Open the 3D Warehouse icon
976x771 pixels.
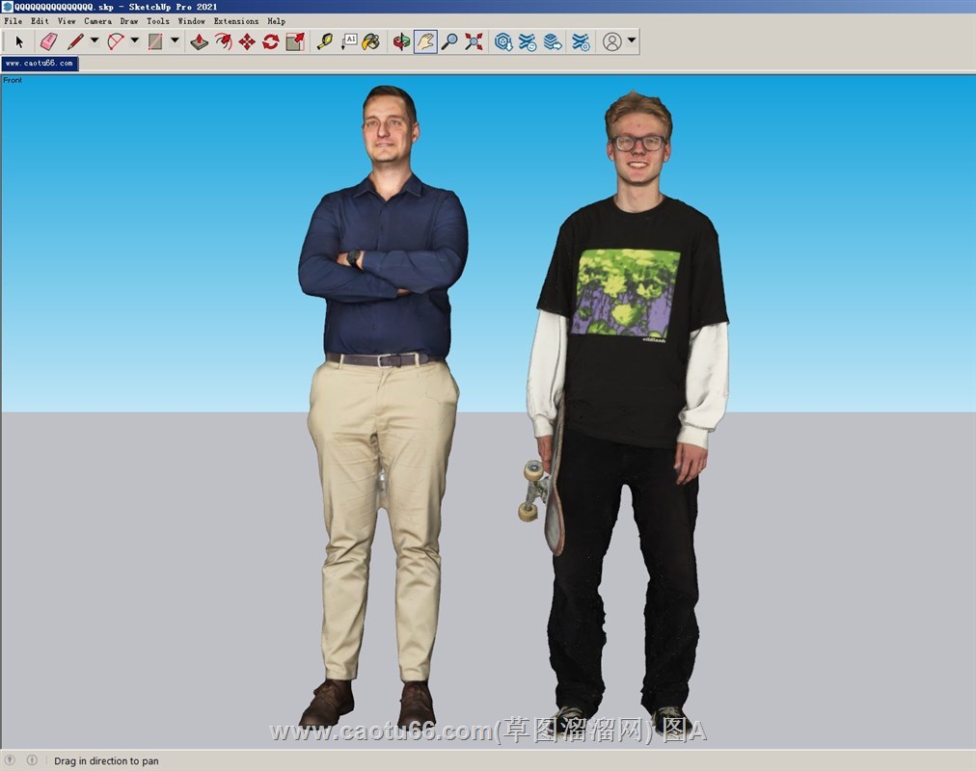[x=503, y=41]
